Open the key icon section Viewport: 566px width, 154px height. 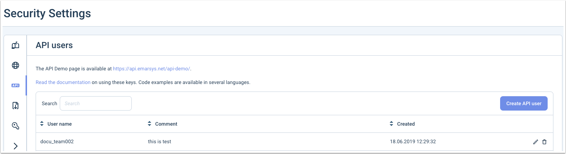15,126
